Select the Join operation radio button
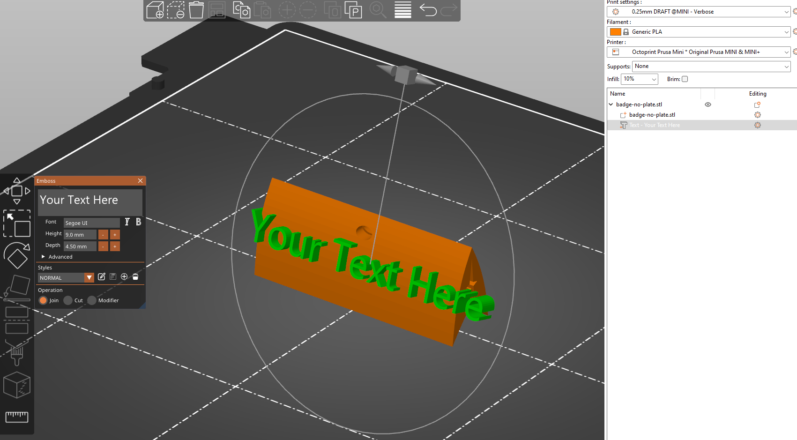797x440 pixels. [x=43, y=300]
